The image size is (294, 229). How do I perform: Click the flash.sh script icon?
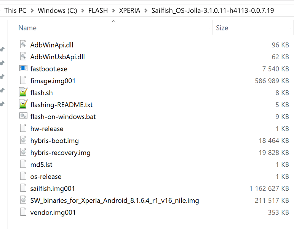tap(24, 93)
